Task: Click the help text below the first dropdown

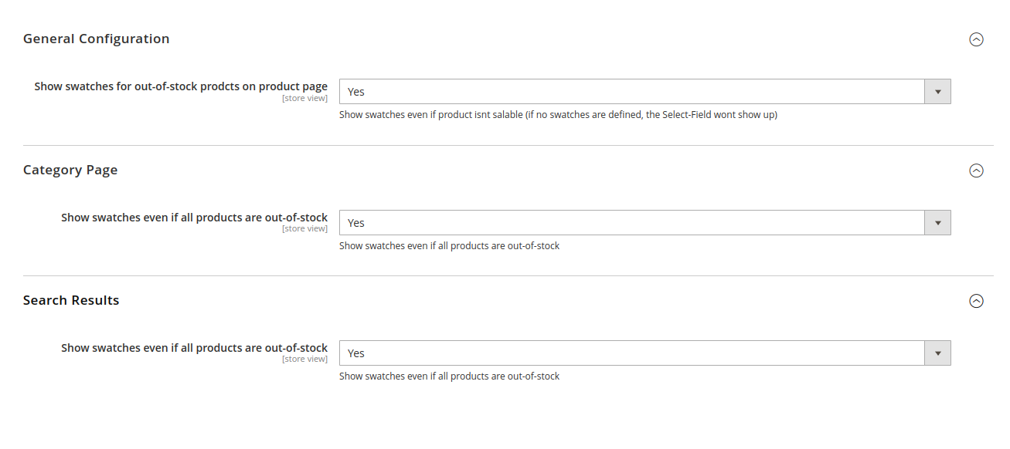Action: pos(558,114)
